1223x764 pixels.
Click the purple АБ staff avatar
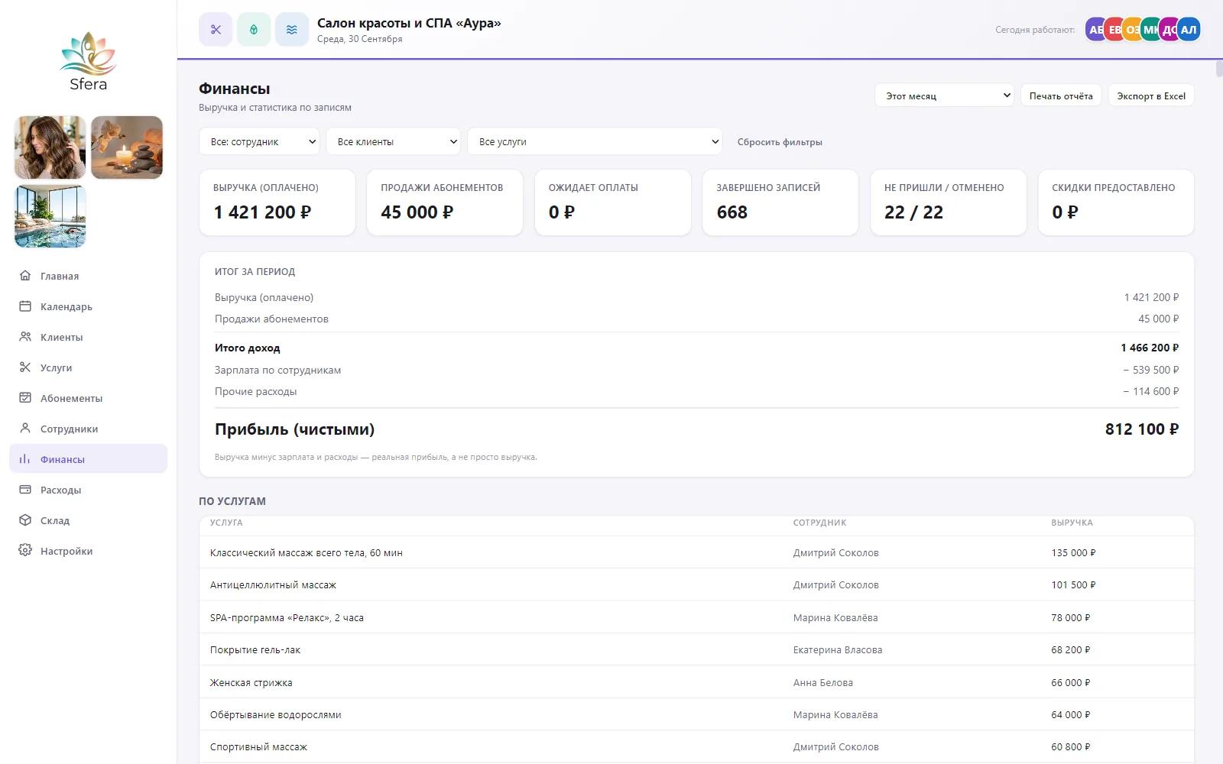coord(1095,30)
